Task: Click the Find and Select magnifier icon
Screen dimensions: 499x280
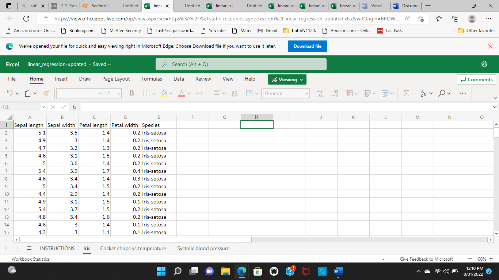Action: (442, 93)
